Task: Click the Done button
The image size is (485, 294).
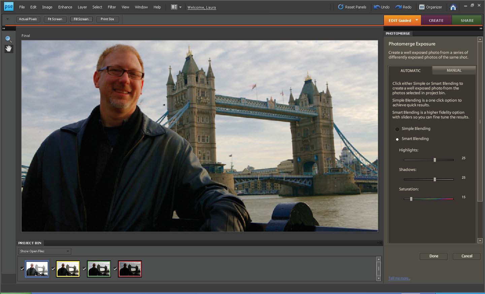Action: pos(433,256)
